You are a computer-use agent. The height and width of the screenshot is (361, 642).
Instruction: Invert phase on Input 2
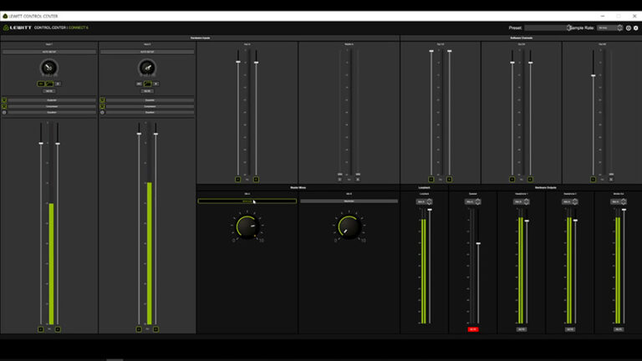(156, 84)
